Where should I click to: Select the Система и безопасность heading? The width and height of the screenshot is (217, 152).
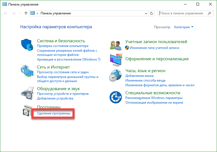click(61, 41)
